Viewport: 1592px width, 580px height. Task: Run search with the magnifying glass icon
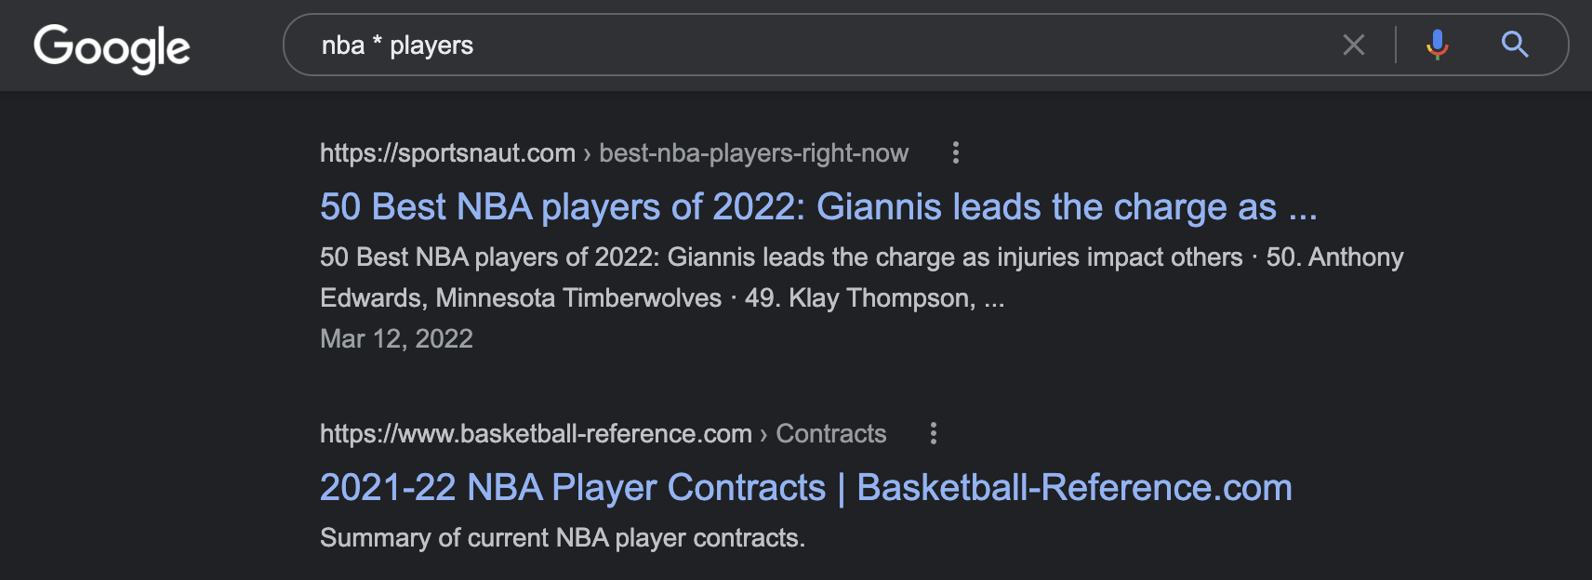pos(1515,44)
